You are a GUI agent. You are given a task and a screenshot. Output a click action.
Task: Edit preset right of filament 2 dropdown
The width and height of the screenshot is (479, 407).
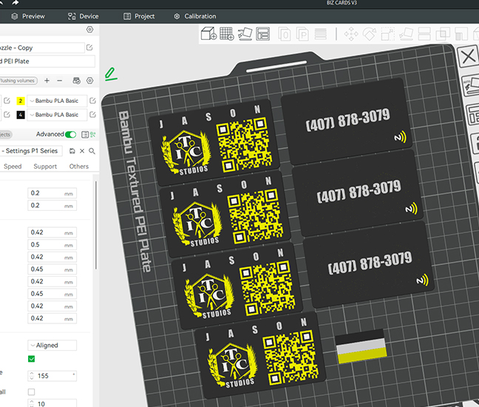[x=92, y=101]
